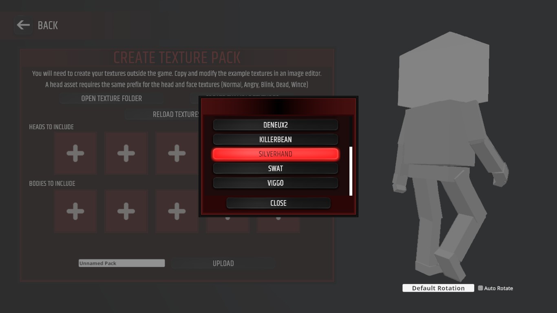Open the texture folder
The image size is (557, 313).
[x=111, y=98]
